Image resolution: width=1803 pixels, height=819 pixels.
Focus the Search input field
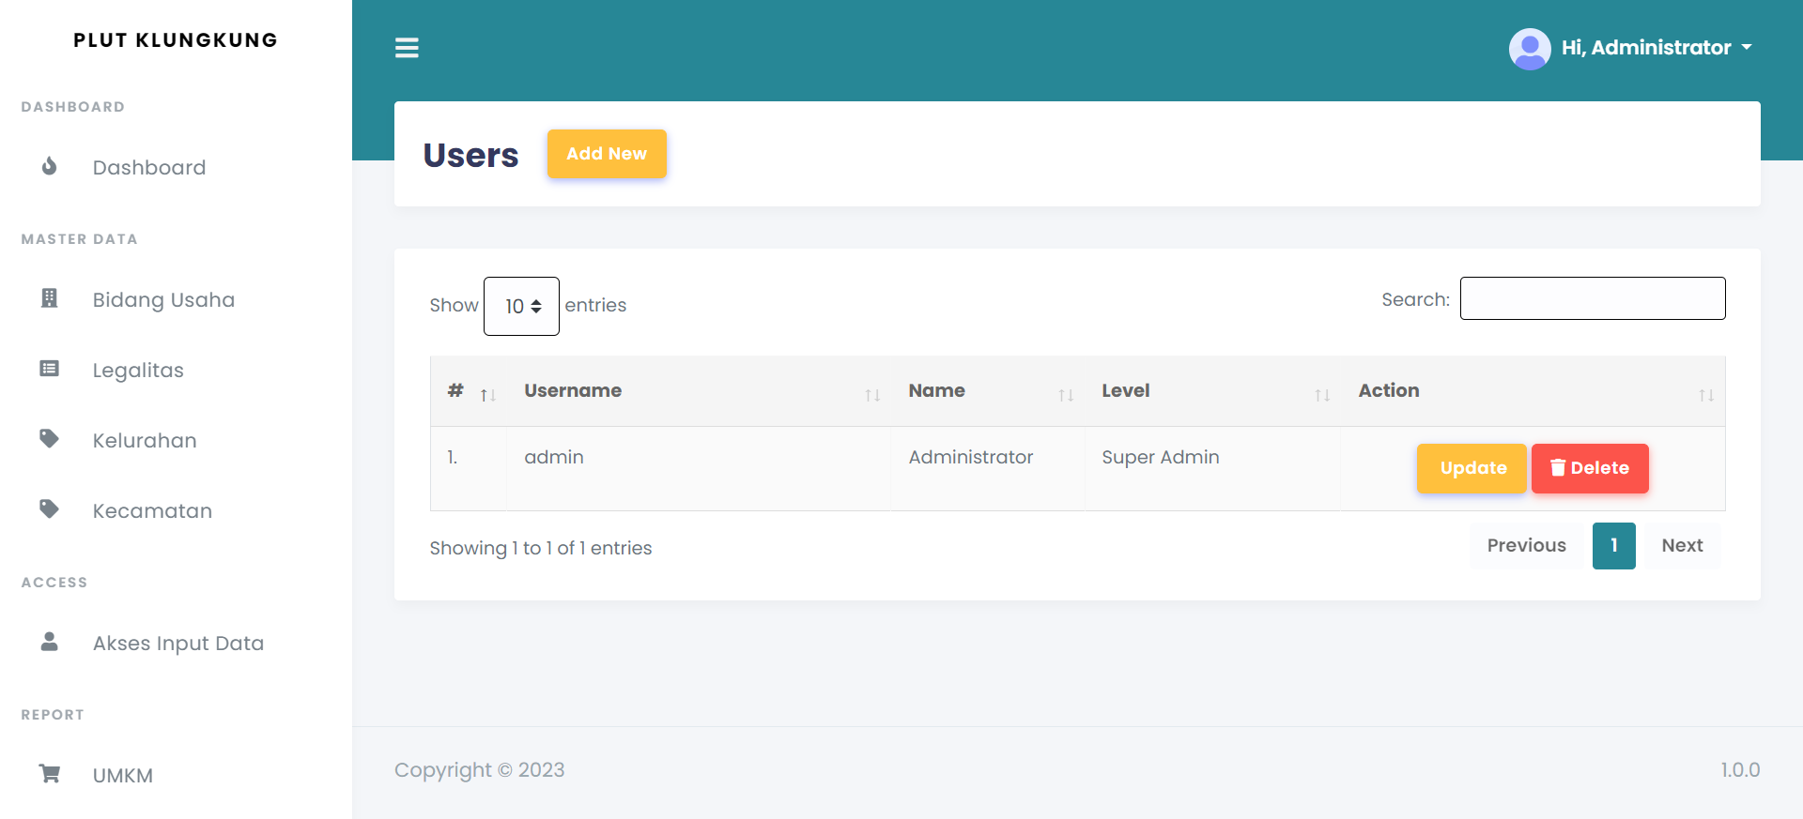1592,298
